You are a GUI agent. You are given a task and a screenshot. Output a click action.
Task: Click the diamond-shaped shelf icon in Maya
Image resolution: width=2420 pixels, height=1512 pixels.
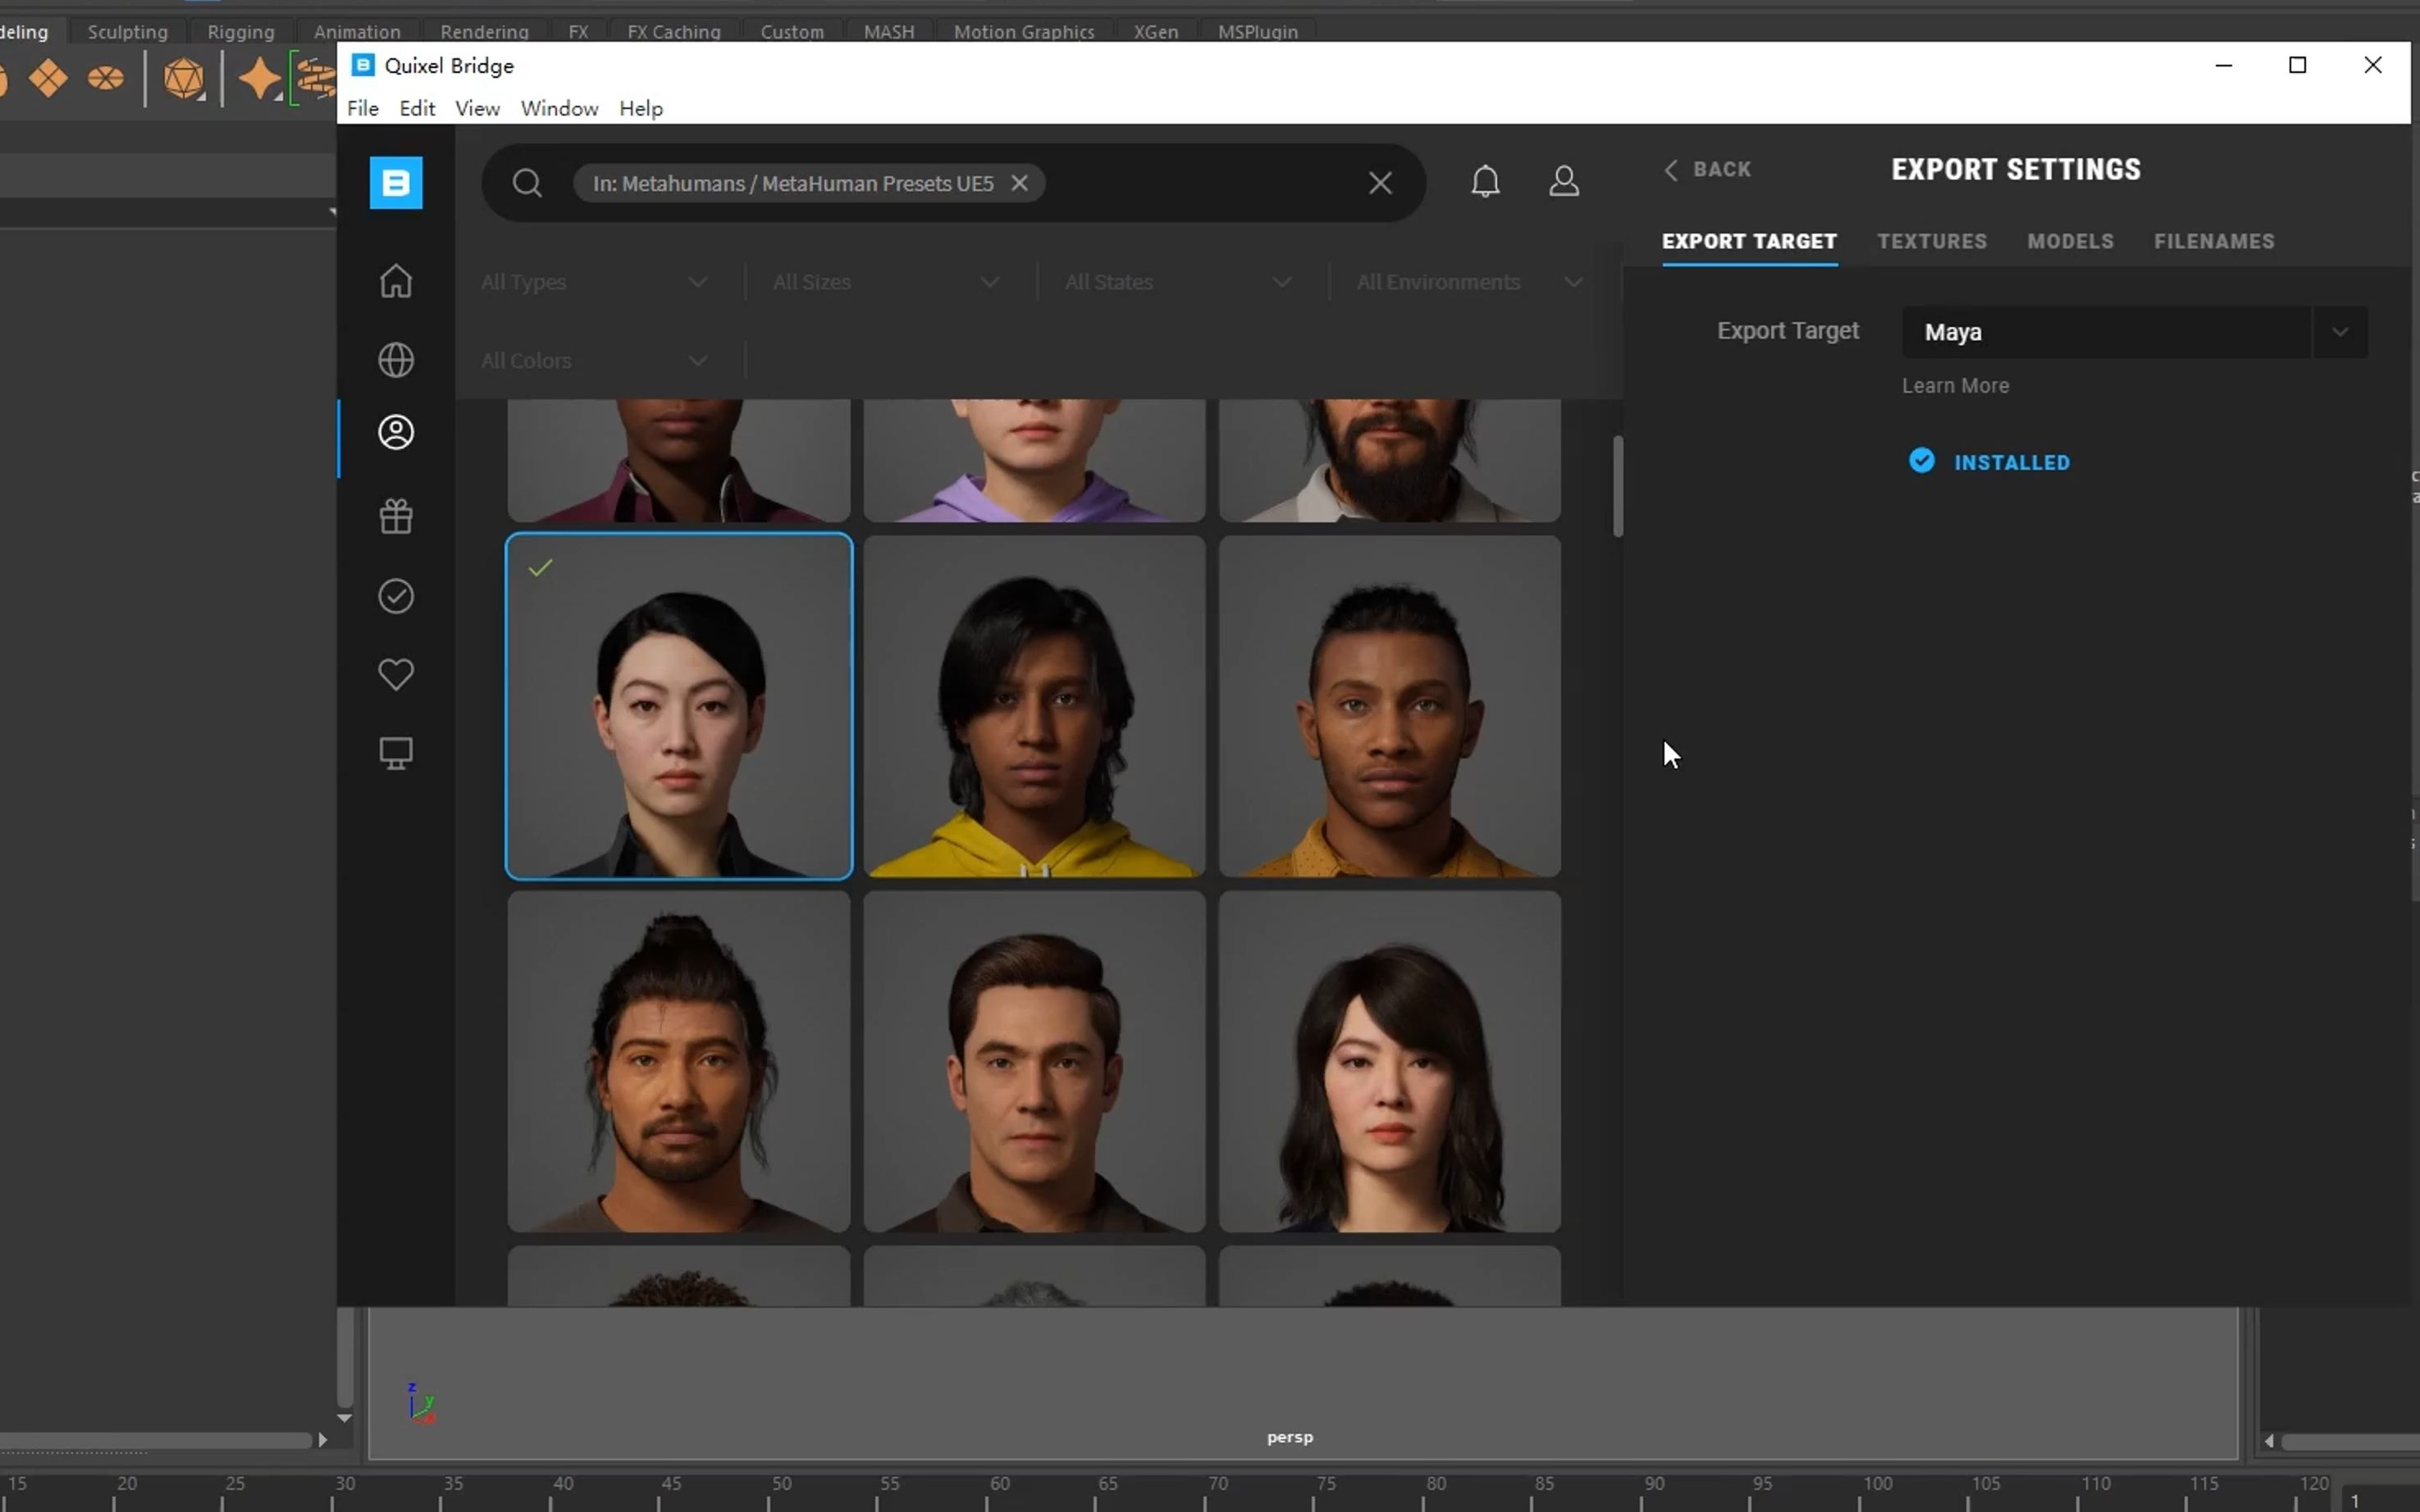48,78
